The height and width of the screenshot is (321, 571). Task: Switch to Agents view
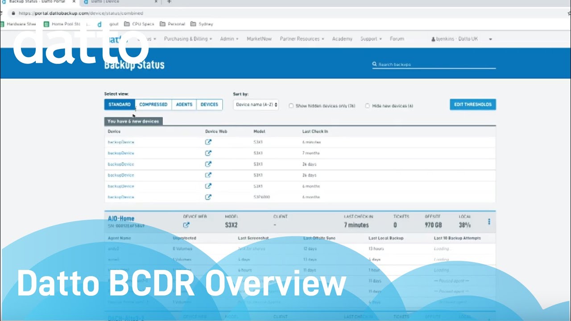[184, 105]
